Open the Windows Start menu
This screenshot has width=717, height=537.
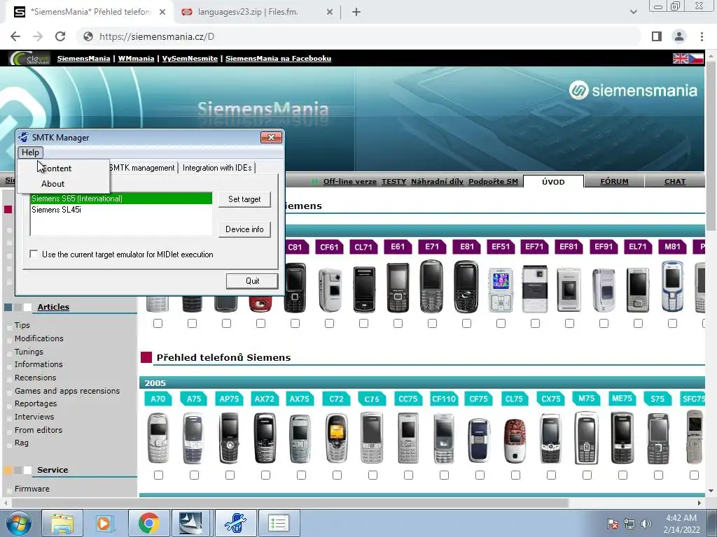[18, 523]
